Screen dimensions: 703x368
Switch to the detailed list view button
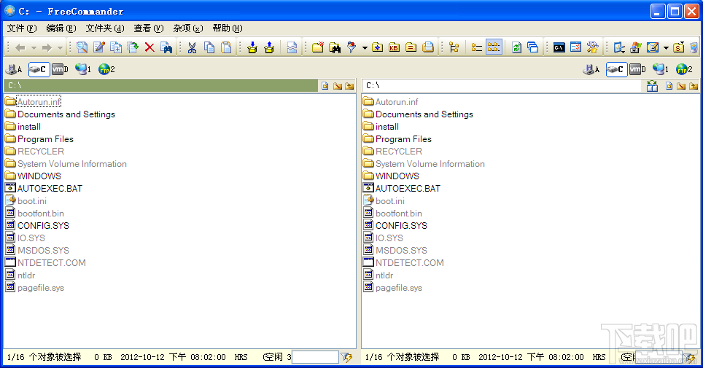point(477,47)
